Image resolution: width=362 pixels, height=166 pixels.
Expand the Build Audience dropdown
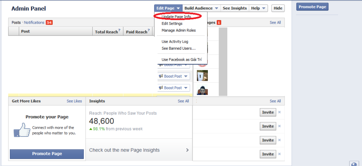click(x=201, y=8)
